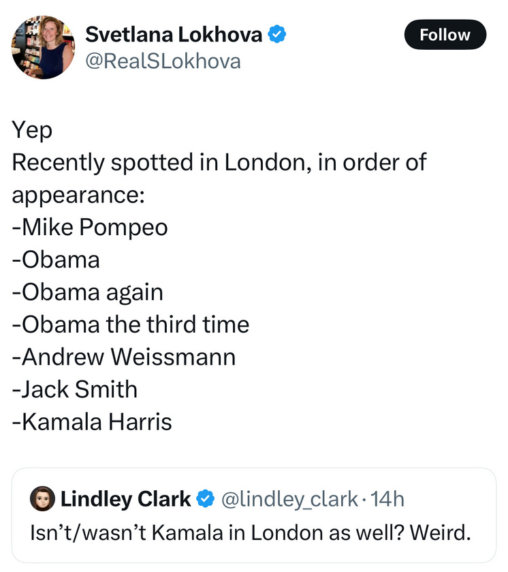This screenshot has height=572, width=508.
Task: Click the "-Jack Smith" line
Action: tap(75, 389)
